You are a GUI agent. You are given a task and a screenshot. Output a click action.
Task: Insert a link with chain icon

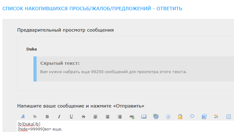point(132,117)
